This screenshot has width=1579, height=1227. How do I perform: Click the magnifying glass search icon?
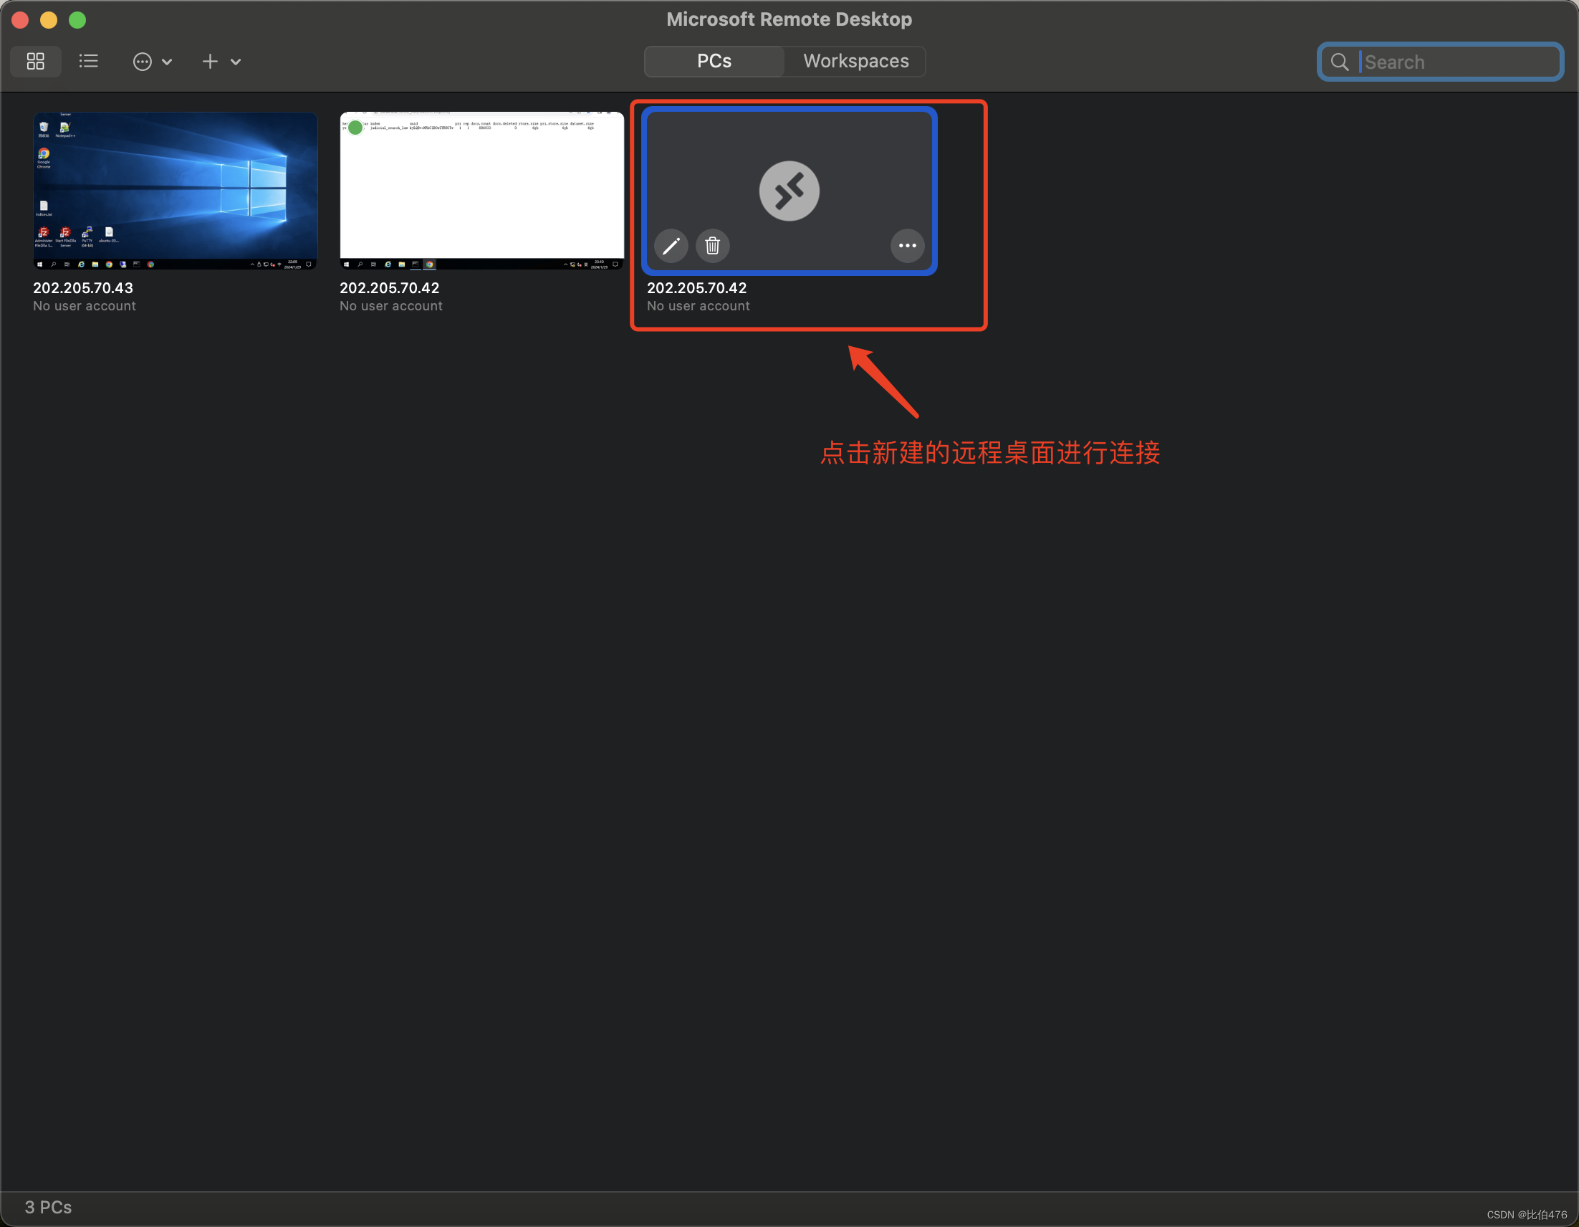tap(1339, 62)
